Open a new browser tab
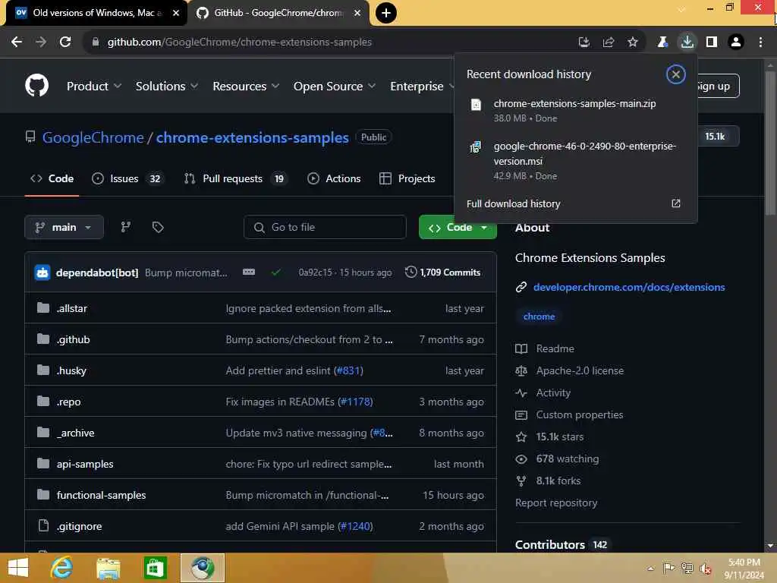This screenshot has height=583, width=777. [386, 13]
